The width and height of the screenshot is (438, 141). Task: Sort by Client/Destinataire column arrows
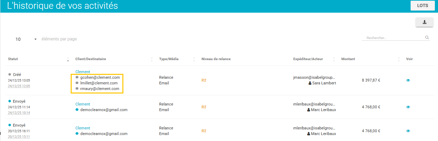152,59
